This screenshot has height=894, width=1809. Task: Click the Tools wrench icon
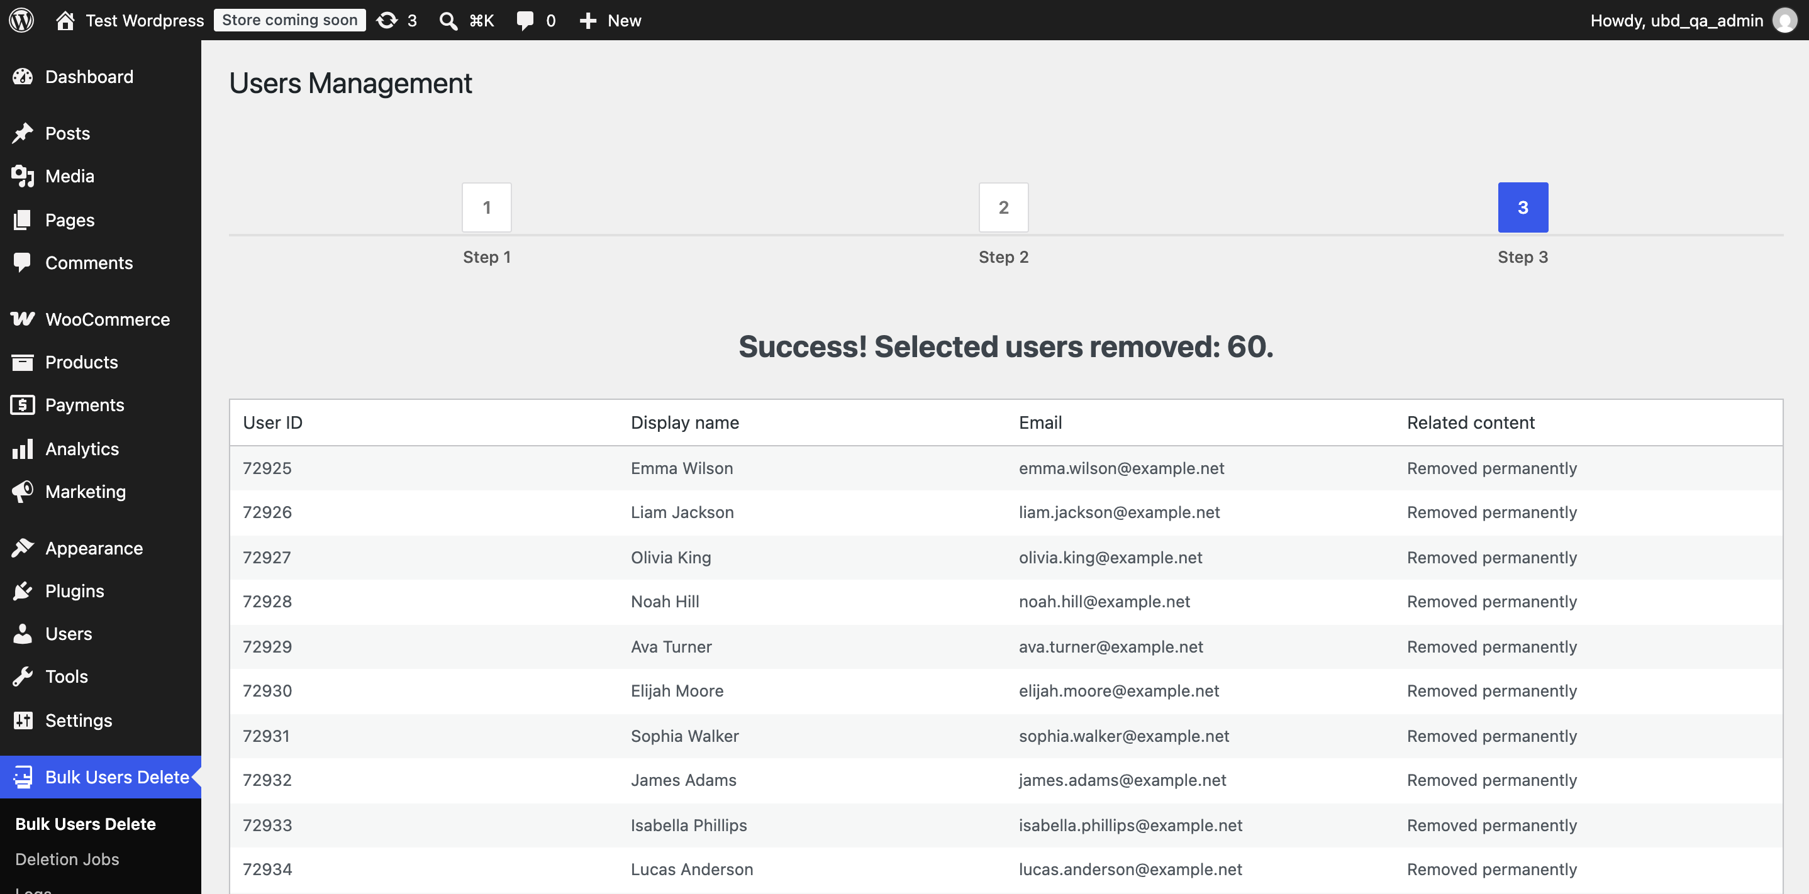click(x=23, y=676)
